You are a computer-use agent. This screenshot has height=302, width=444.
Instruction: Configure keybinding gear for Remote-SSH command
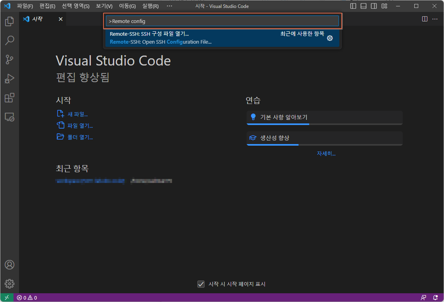pos(330,38)
